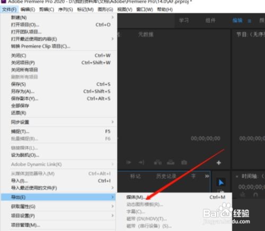The height and width of the screenshot is (231, 265).
Task: Expand the 同步设置 submenu arrow
Action: [112, 122]
